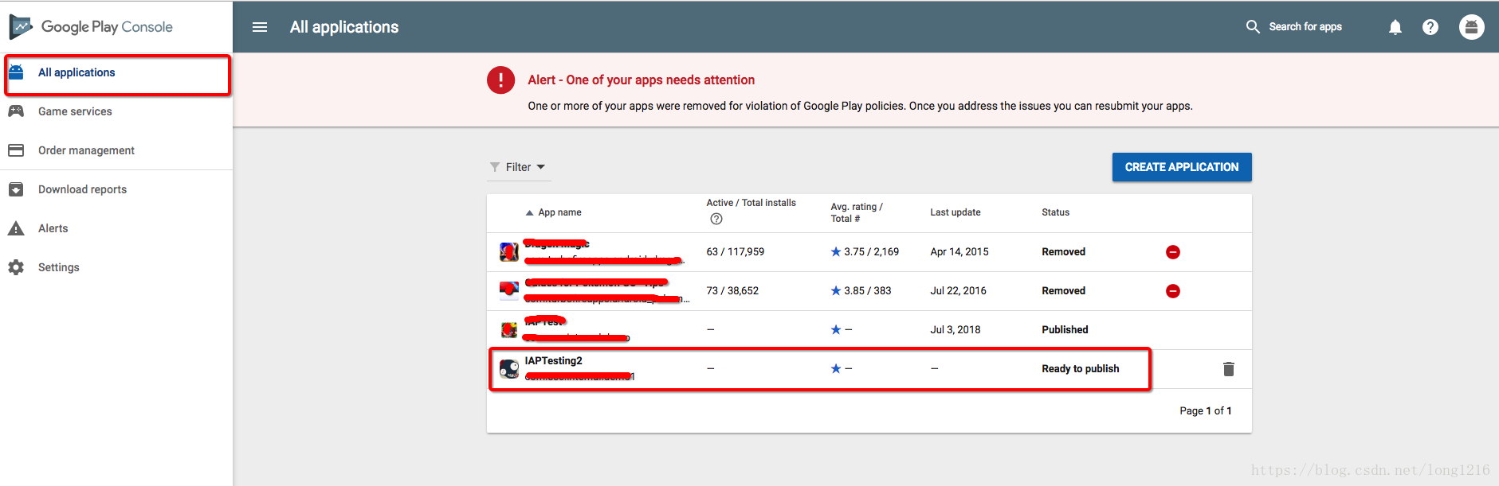The height and width of the screenshot is (486, 1499).
Task: Click Removed status in Apr 14, 2015 row
Action: 1063,252
